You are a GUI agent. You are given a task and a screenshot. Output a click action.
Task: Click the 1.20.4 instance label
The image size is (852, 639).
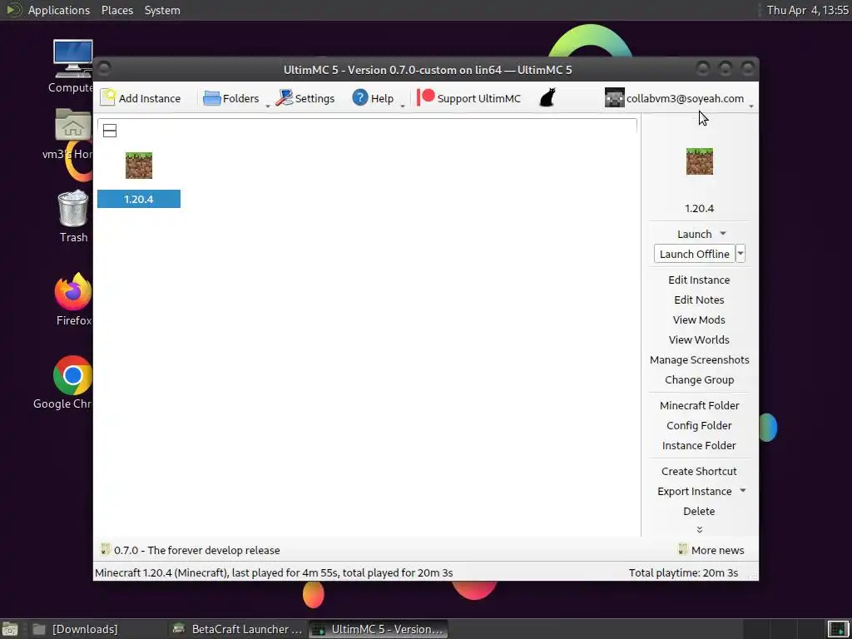point(139,199)
